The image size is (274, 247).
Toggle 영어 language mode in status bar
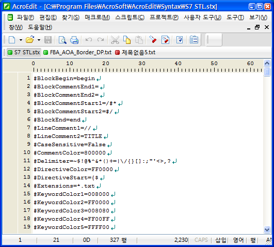[238, 240]
